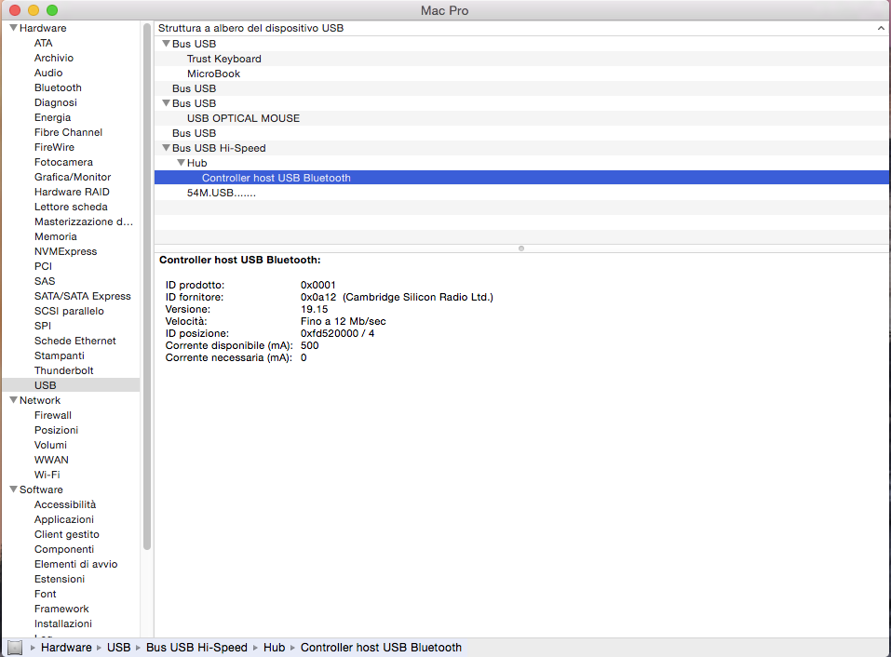Collapse the Network section triangle
This screenshot has height=657, width=891.
coord(13,400)
